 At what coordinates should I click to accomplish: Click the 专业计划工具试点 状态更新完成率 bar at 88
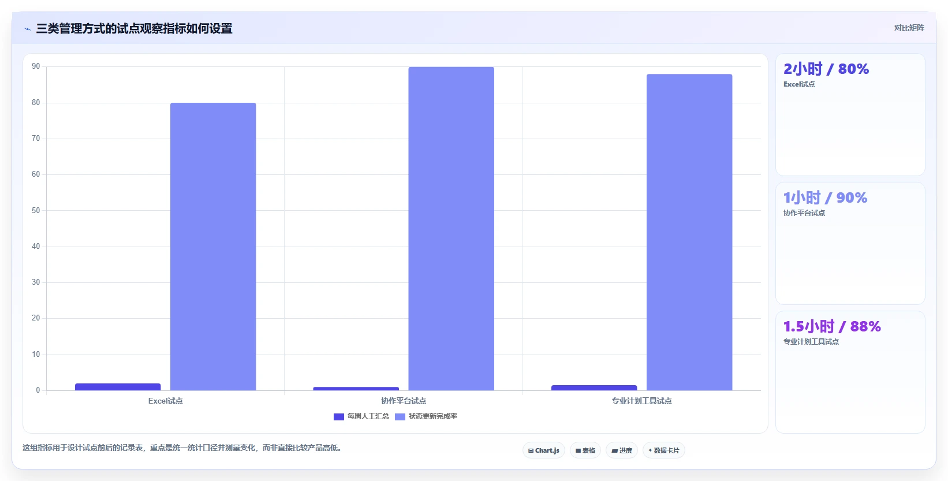click(x=689, y=232)
